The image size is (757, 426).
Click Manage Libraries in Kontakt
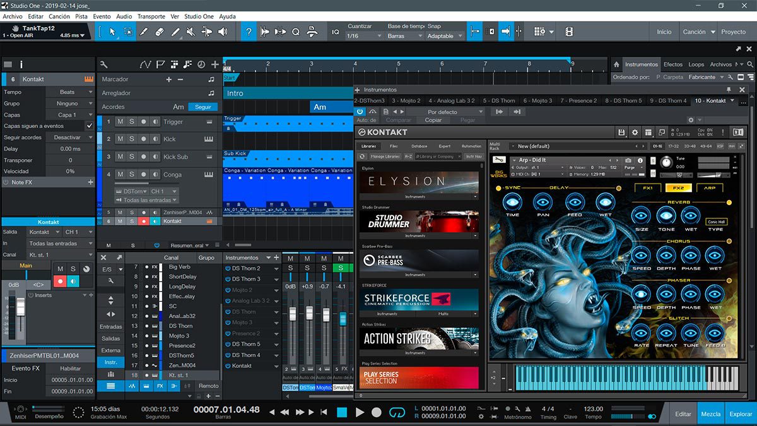click(385, 156)
